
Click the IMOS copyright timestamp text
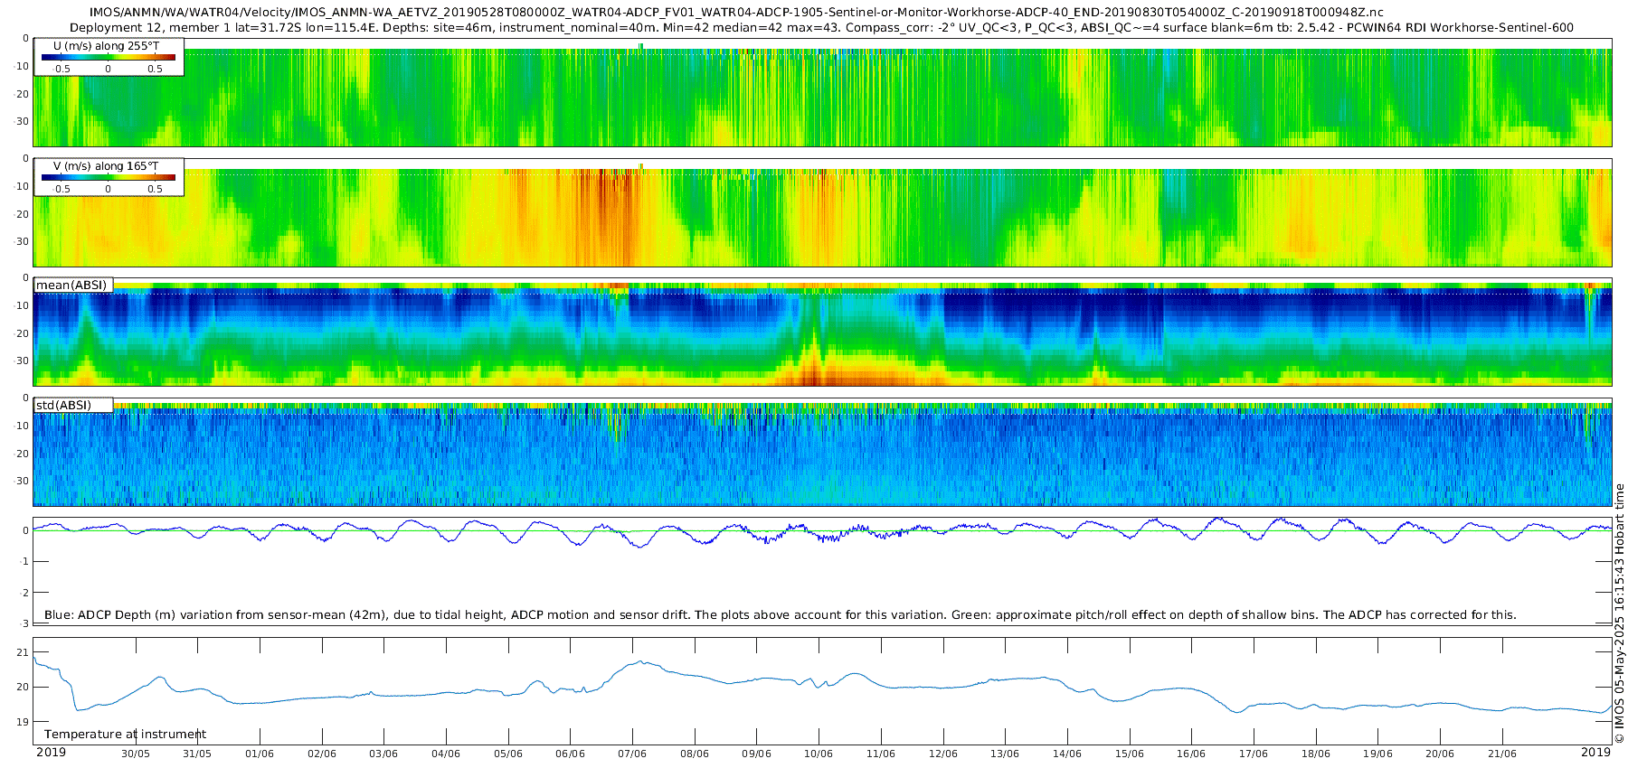1619,613
